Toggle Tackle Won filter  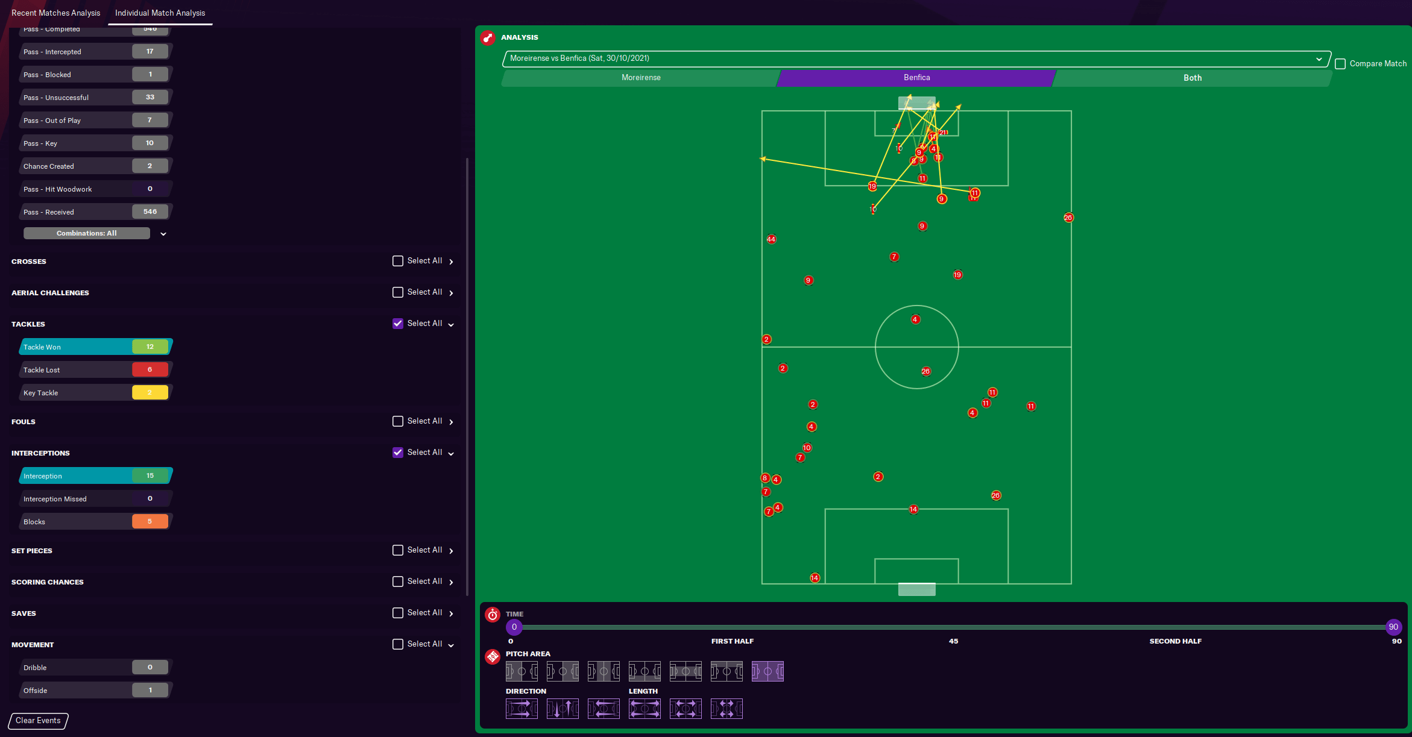[96, 347]
